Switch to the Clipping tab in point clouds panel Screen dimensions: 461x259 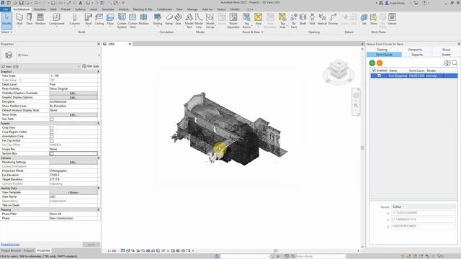[x=382, y=50]
